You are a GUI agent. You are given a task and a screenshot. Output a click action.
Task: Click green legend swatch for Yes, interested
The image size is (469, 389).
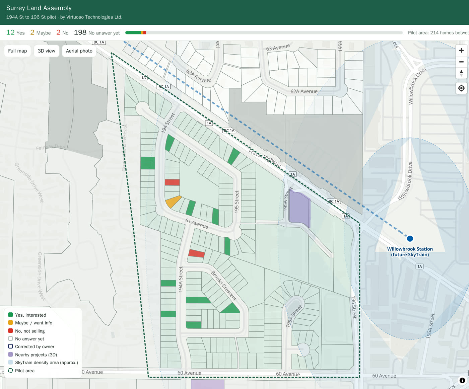pos(10,315)
